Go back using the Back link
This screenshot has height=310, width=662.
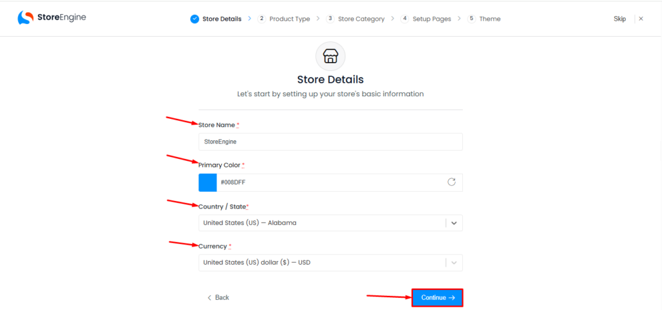coord(222,298)
